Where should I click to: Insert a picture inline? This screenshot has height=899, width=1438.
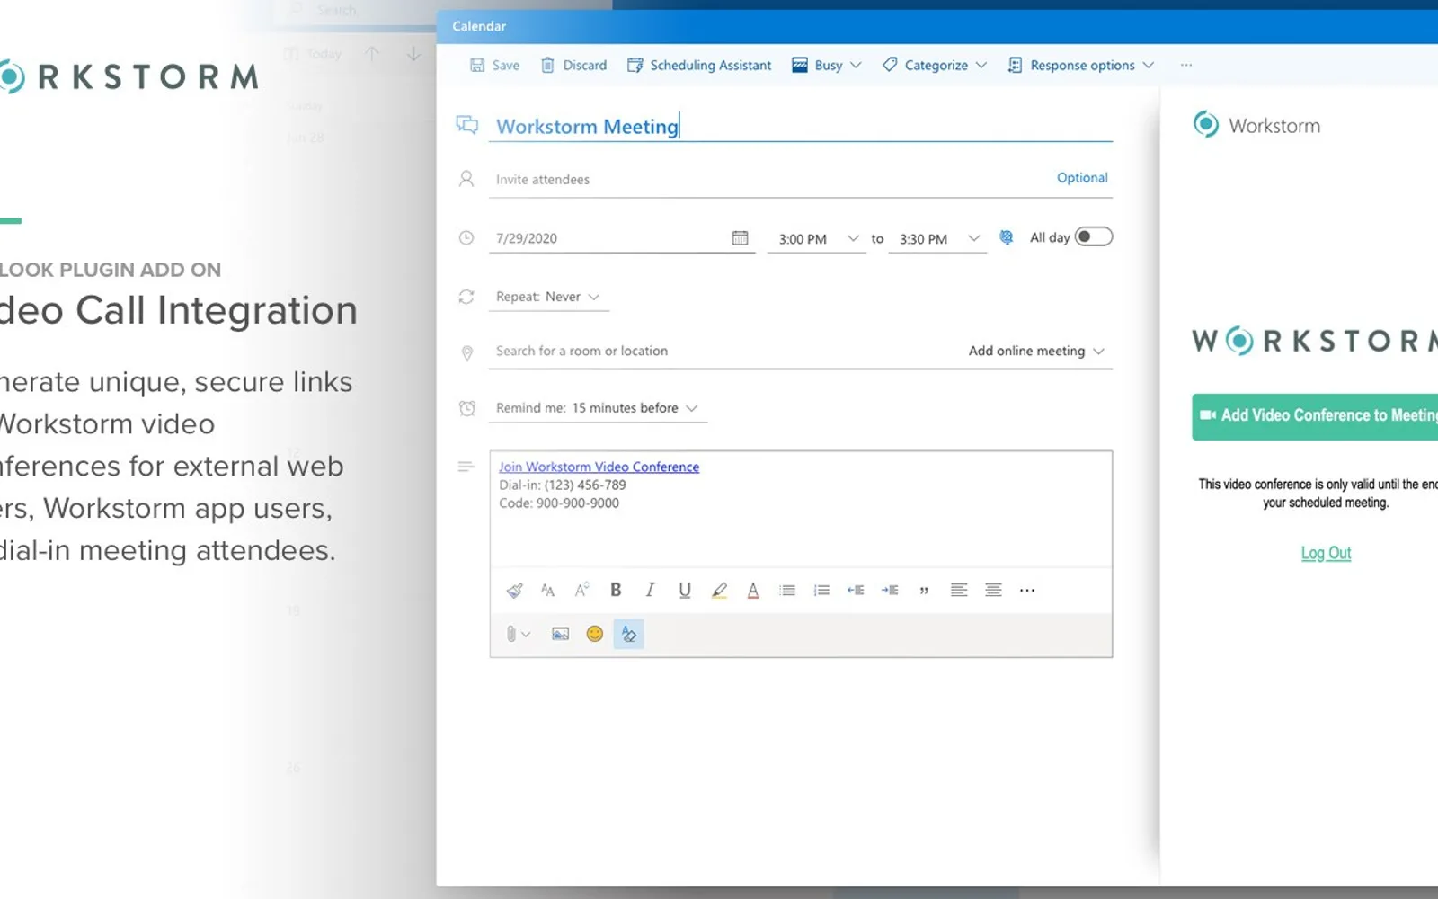click(560, 634)
